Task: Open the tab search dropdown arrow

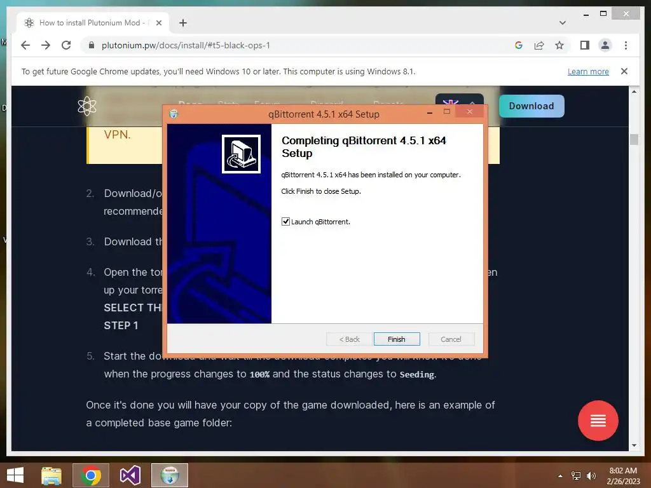Action: (x=563, y=23)
